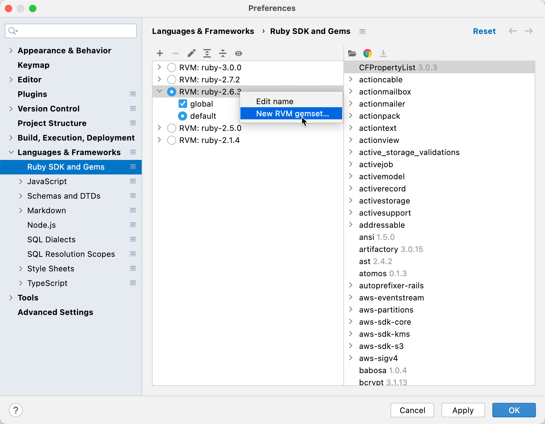Collapse the Languages & Frameworks section
Viewport: 545px width, 424px height.
11,152
